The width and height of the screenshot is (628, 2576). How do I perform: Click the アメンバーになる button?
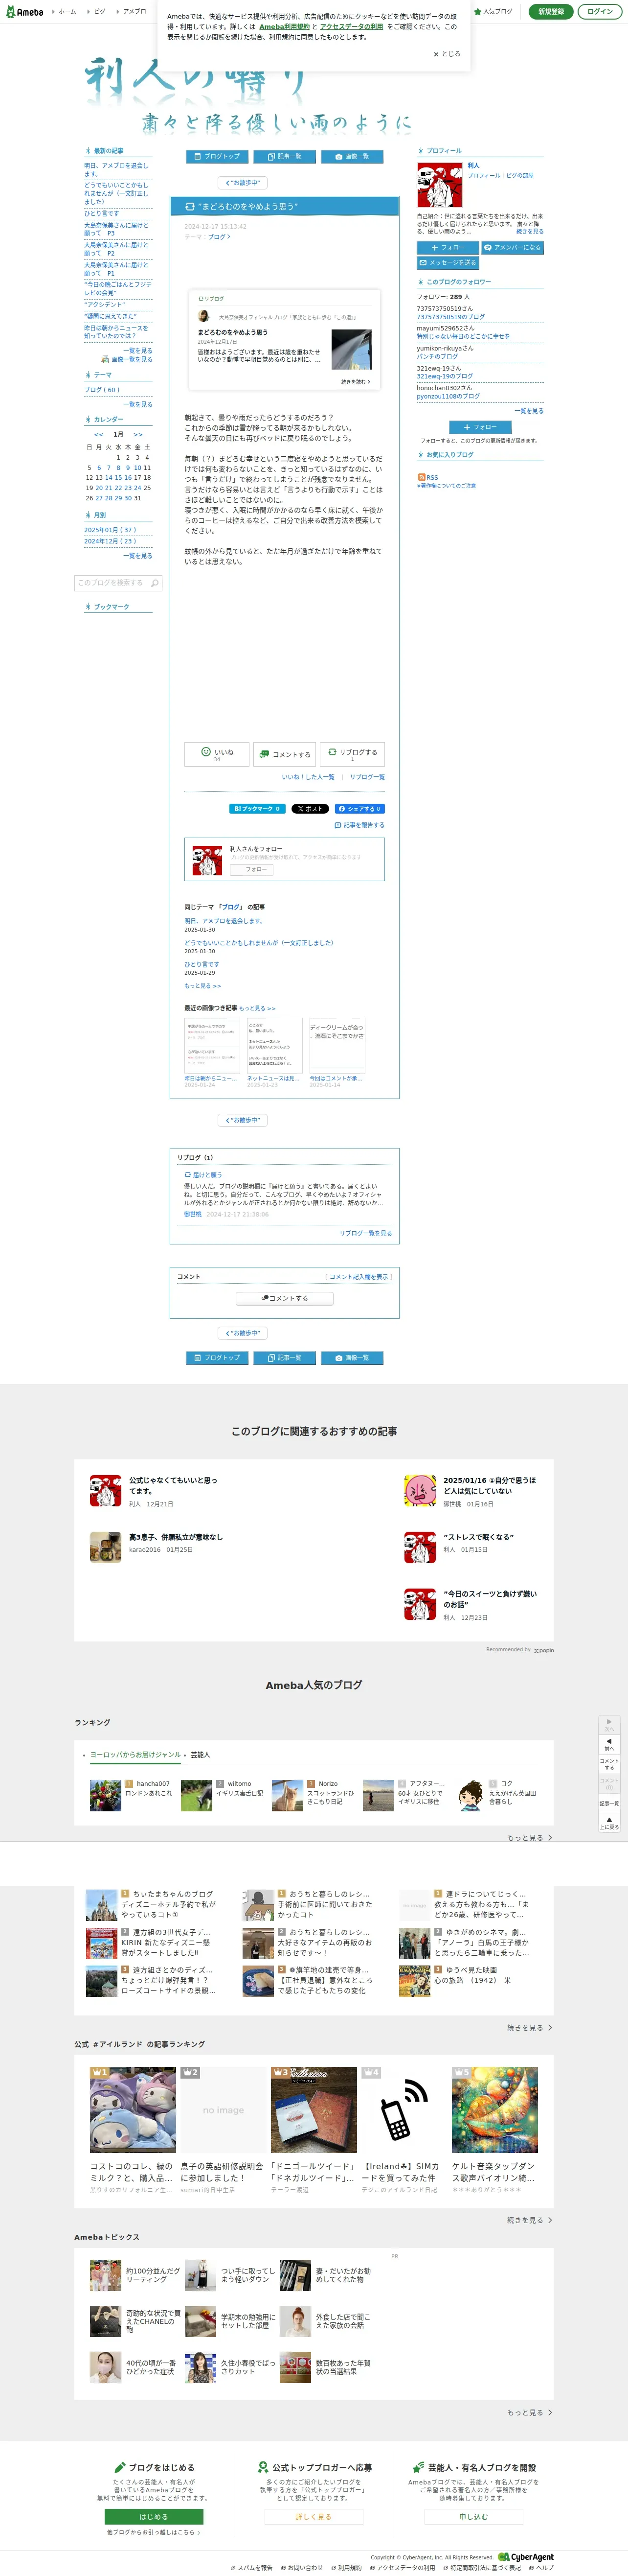[512, 247]
